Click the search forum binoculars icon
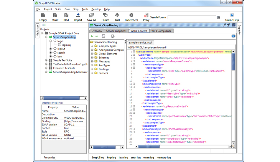 (x=218, y=17)
